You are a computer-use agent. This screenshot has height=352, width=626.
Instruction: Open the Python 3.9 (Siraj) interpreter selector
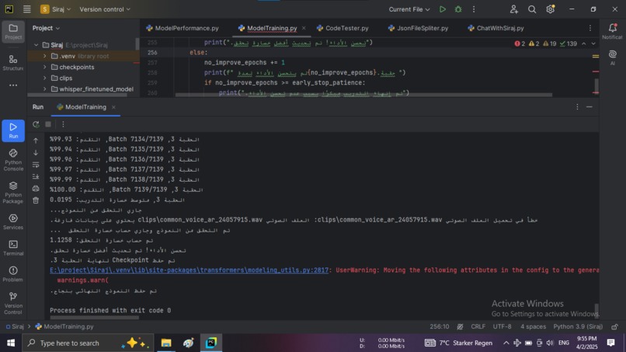coord(578,326)
